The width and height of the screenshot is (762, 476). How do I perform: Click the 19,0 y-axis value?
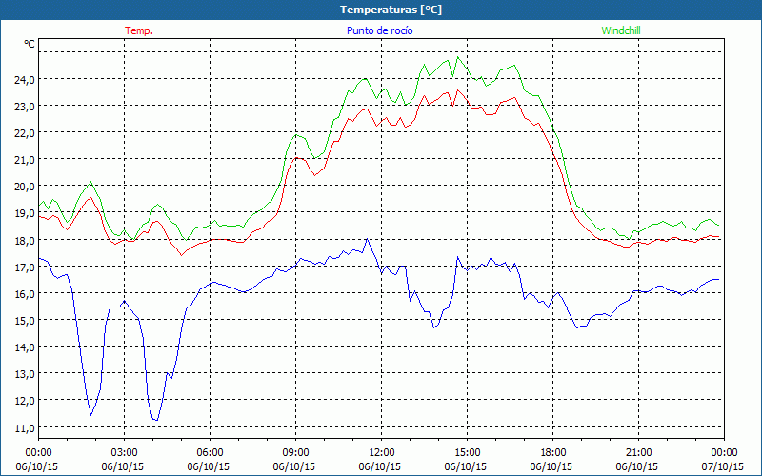(25, 213)
